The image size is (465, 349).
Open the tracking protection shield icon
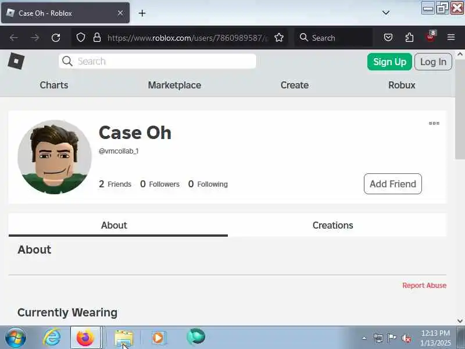81,38
